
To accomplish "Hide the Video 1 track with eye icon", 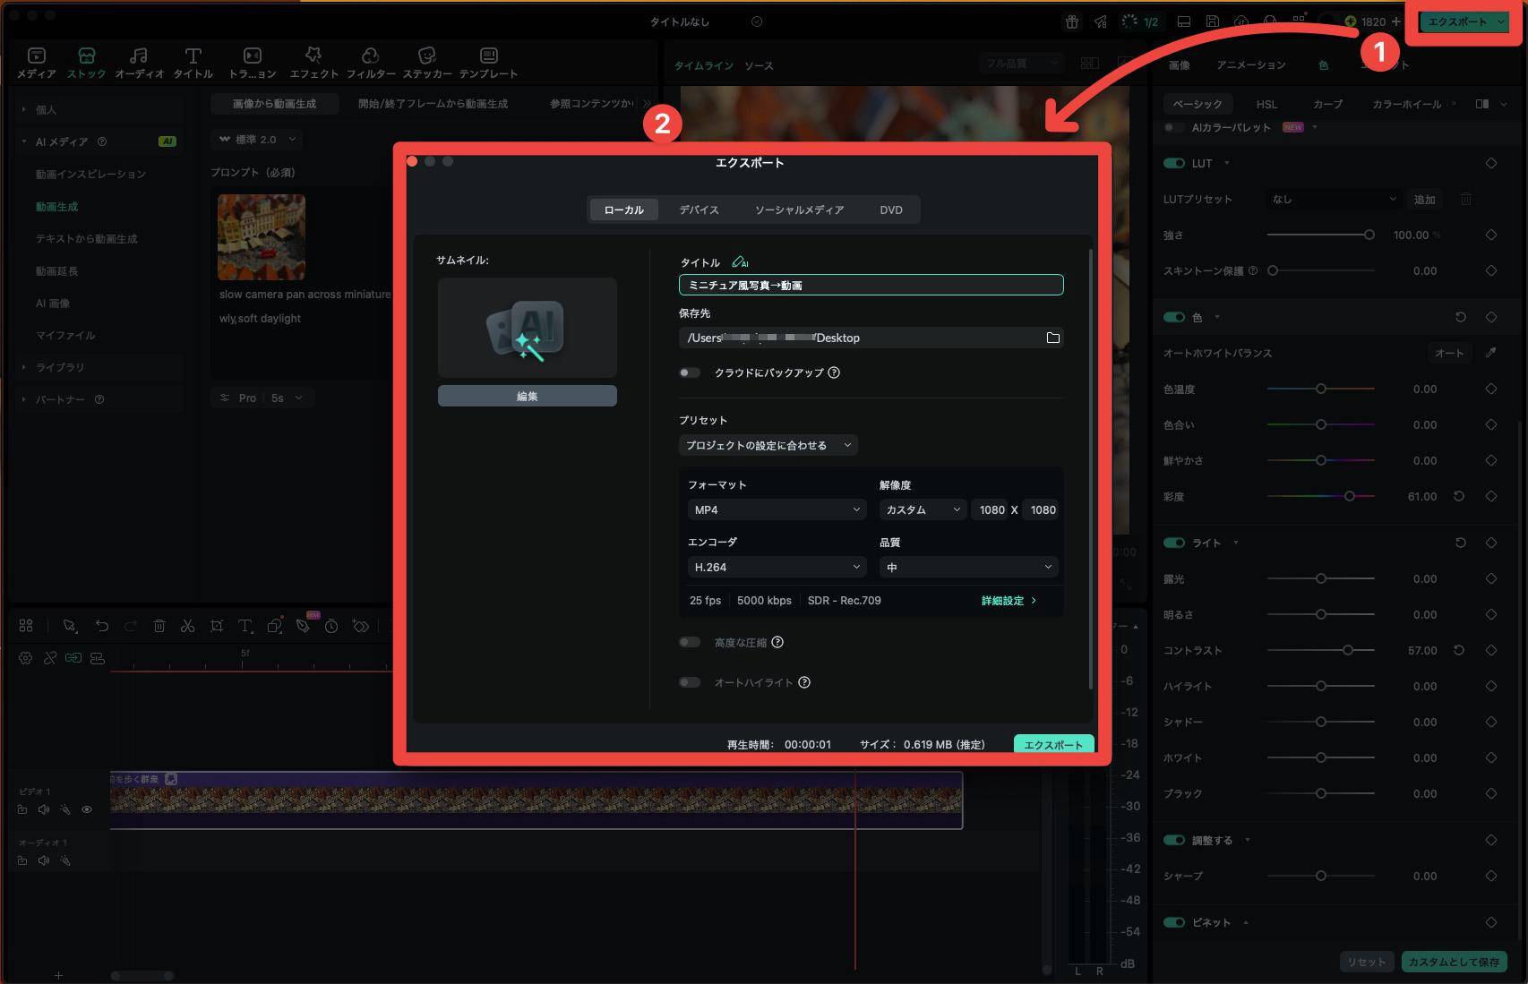I will click(x=87, y=809).
